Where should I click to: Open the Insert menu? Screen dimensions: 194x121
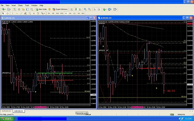coord(14,6)
